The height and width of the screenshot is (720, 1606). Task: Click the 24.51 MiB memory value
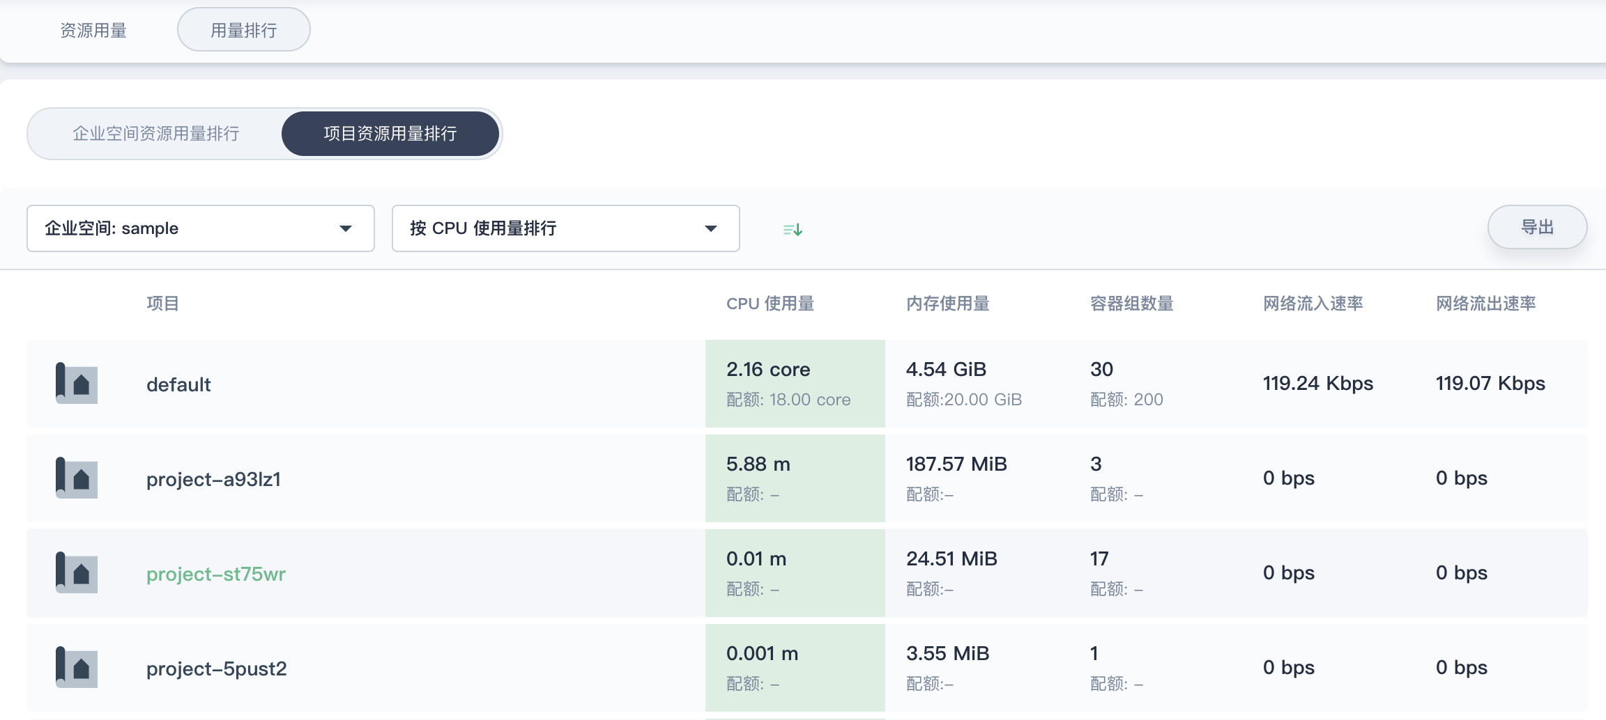coord(951,558)
